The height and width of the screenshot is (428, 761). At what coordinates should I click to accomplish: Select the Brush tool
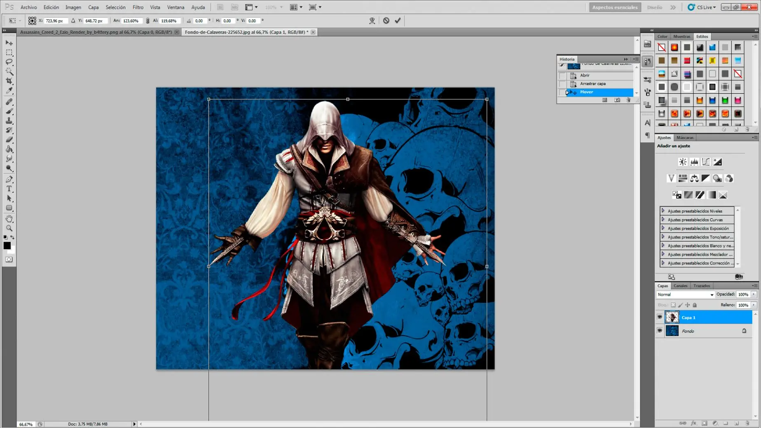pos(9,111)
